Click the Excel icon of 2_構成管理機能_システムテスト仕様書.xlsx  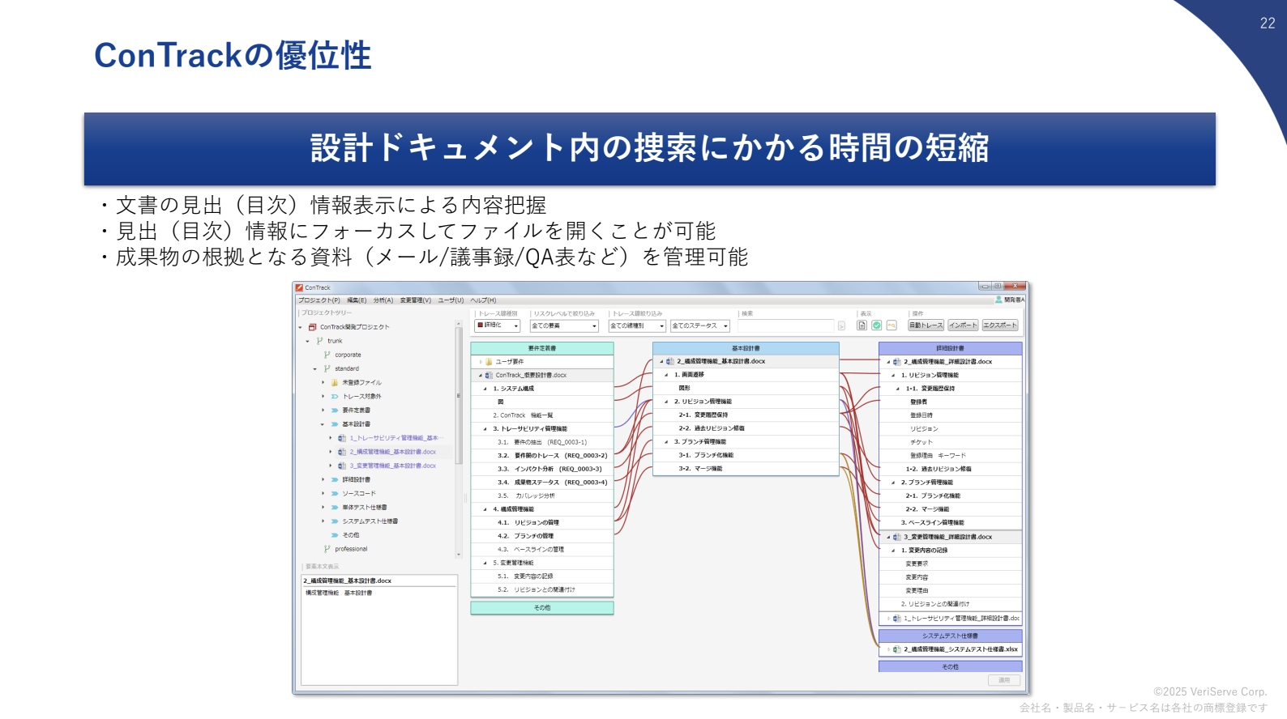pos(897,649)
